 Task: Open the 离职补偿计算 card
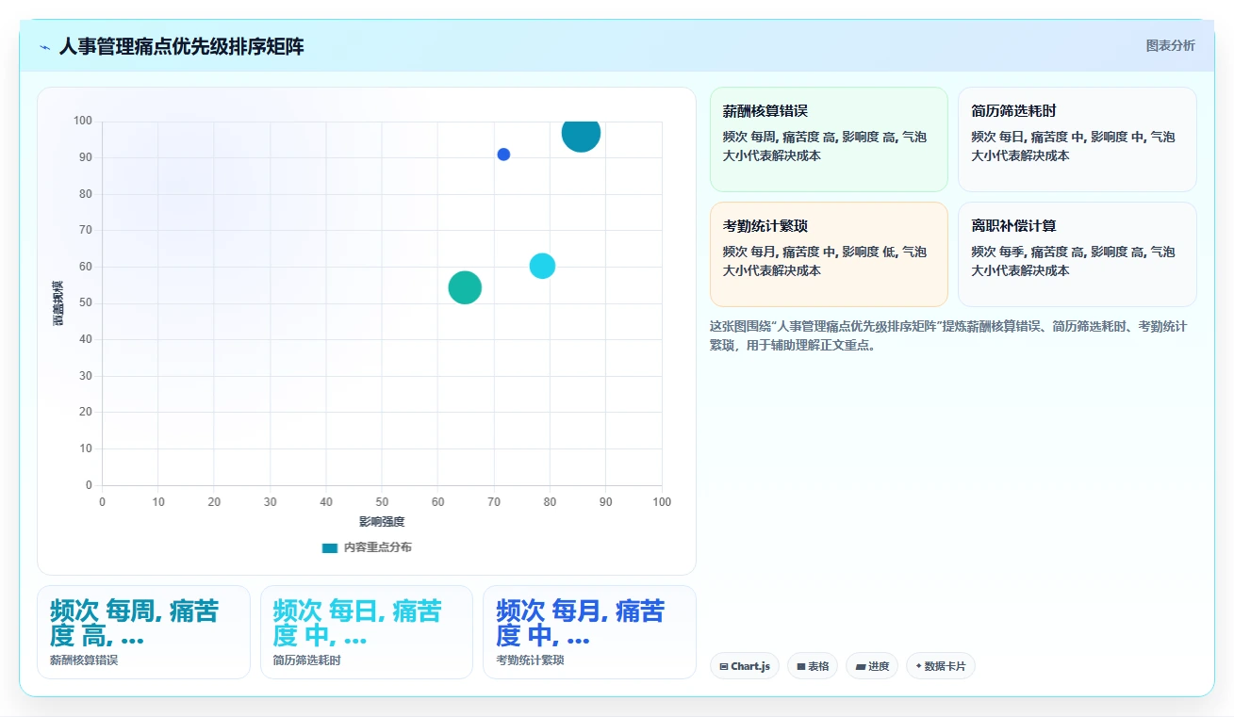[1078, 254]
